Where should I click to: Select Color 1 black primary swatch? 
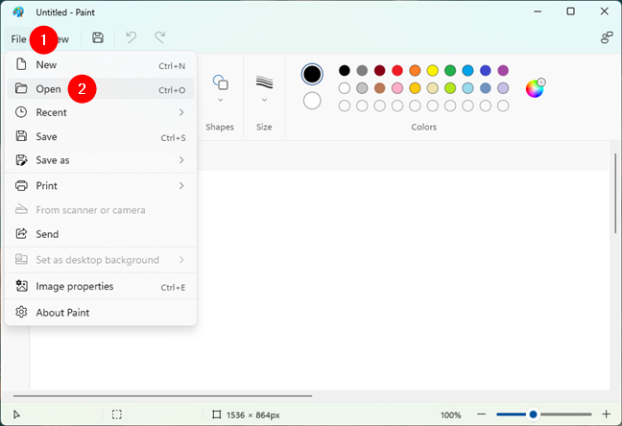click(x=312, y=74)
